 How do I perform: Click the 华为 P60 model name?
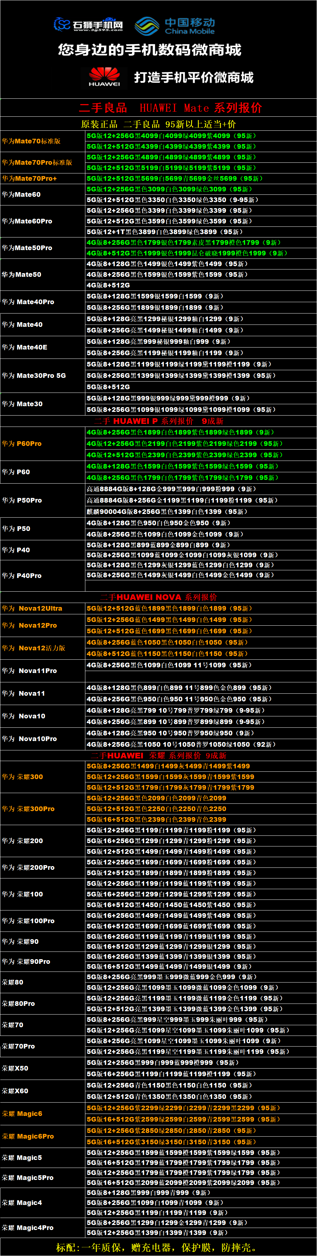[x=16, y=472]
